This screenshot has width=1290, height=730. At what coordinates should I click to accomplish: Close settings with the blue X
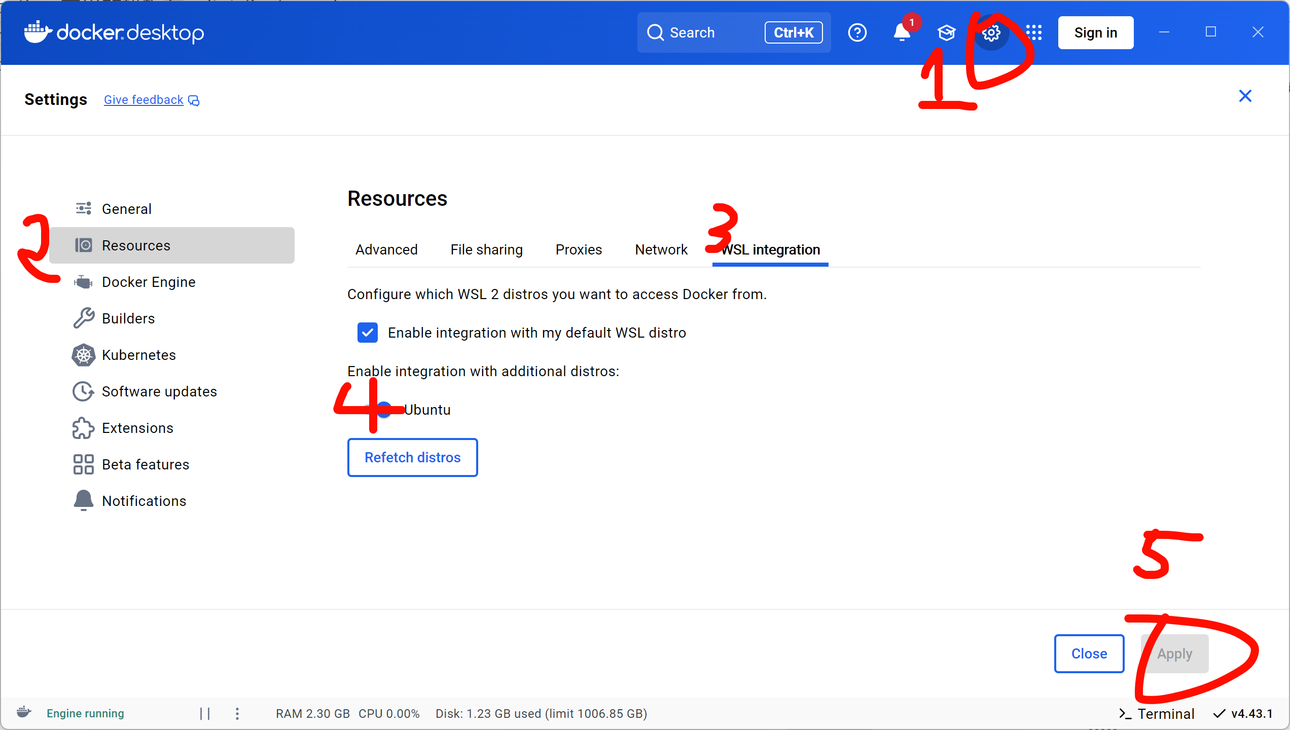click(x=1245, y=96)
